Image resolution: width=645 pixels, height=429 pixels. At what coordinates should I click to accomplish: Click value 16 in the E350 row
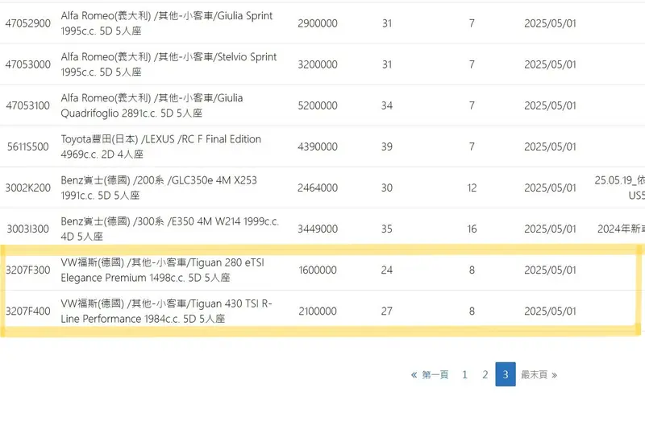[472, 229]
